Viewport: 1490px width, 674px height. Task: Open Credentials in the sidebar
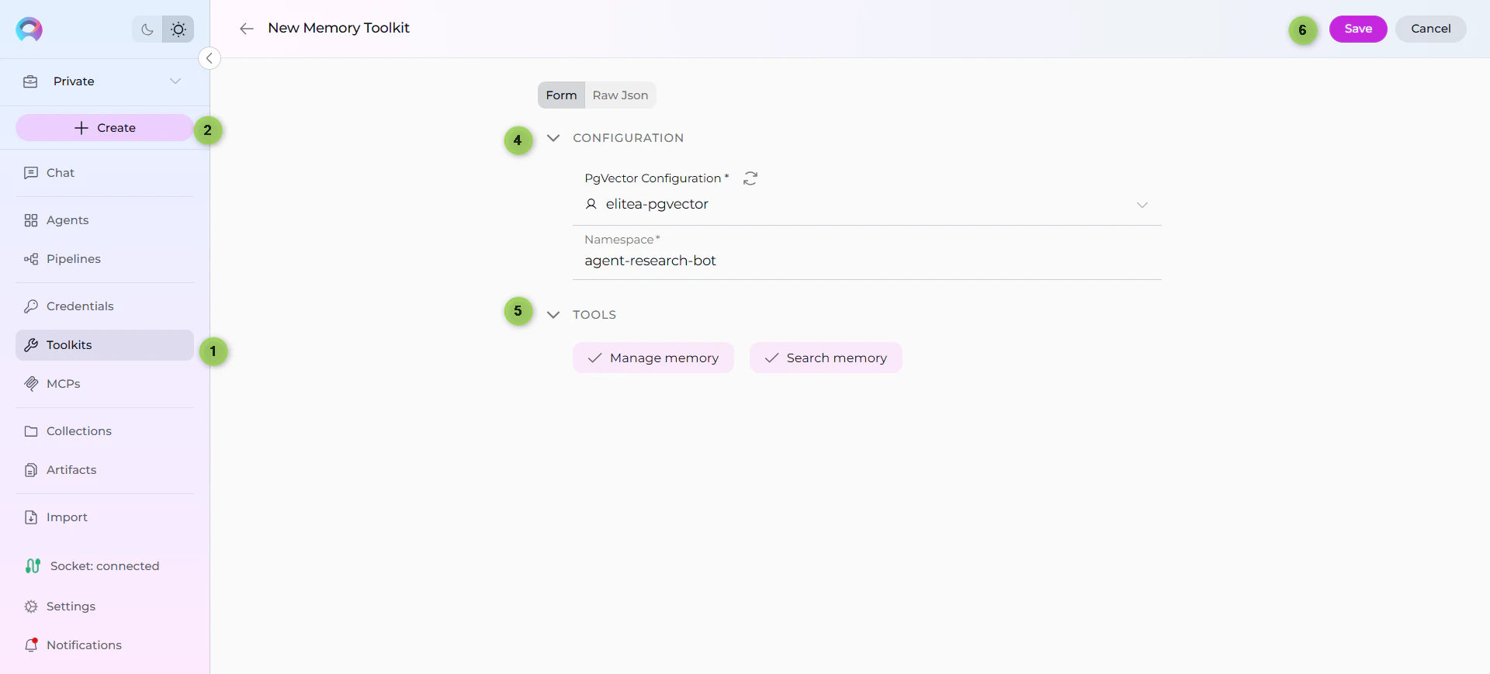105,306
